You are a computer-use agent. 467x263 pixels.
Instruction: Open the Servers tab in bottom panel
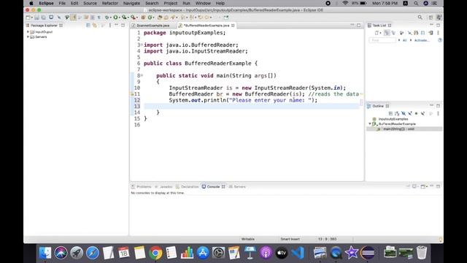tap(237, 187)
